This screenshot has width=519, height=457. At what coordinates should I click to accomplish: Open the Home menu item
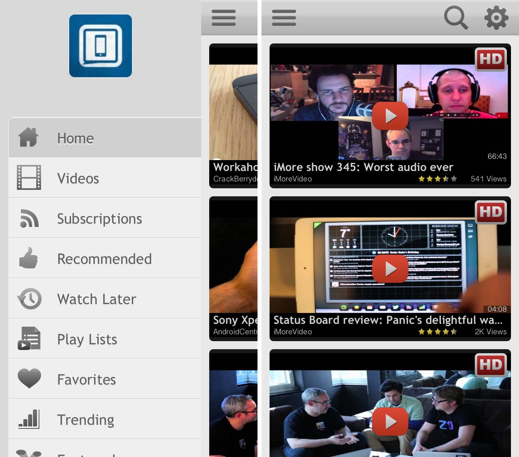105,138
